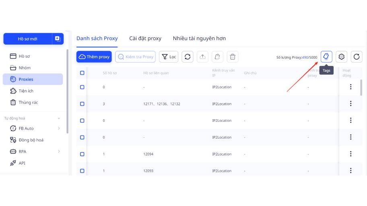Select Proxies in the sidebar

33,79
